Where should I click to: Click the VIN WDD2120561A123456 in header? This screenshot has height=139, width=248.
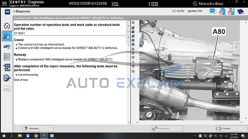[x=88, y=3]
